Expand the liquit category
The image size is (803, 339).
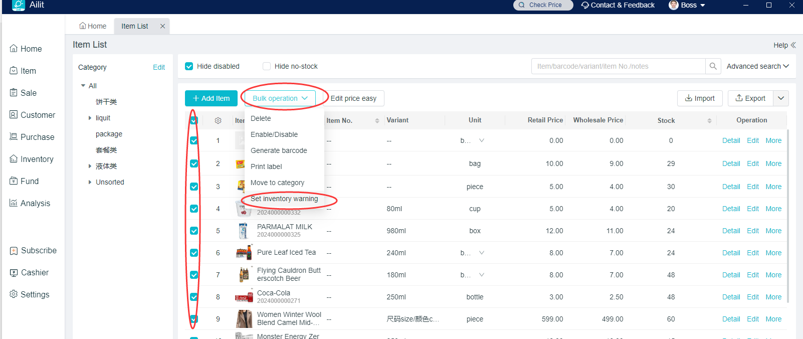90,118
